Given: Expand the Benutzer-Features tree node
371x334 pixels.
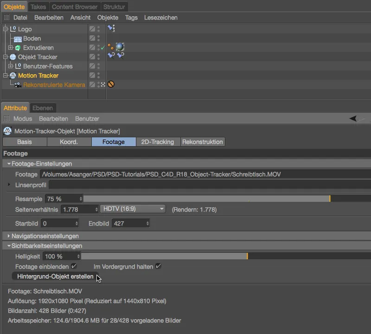Looking at the screenshot, I should 10,66.
